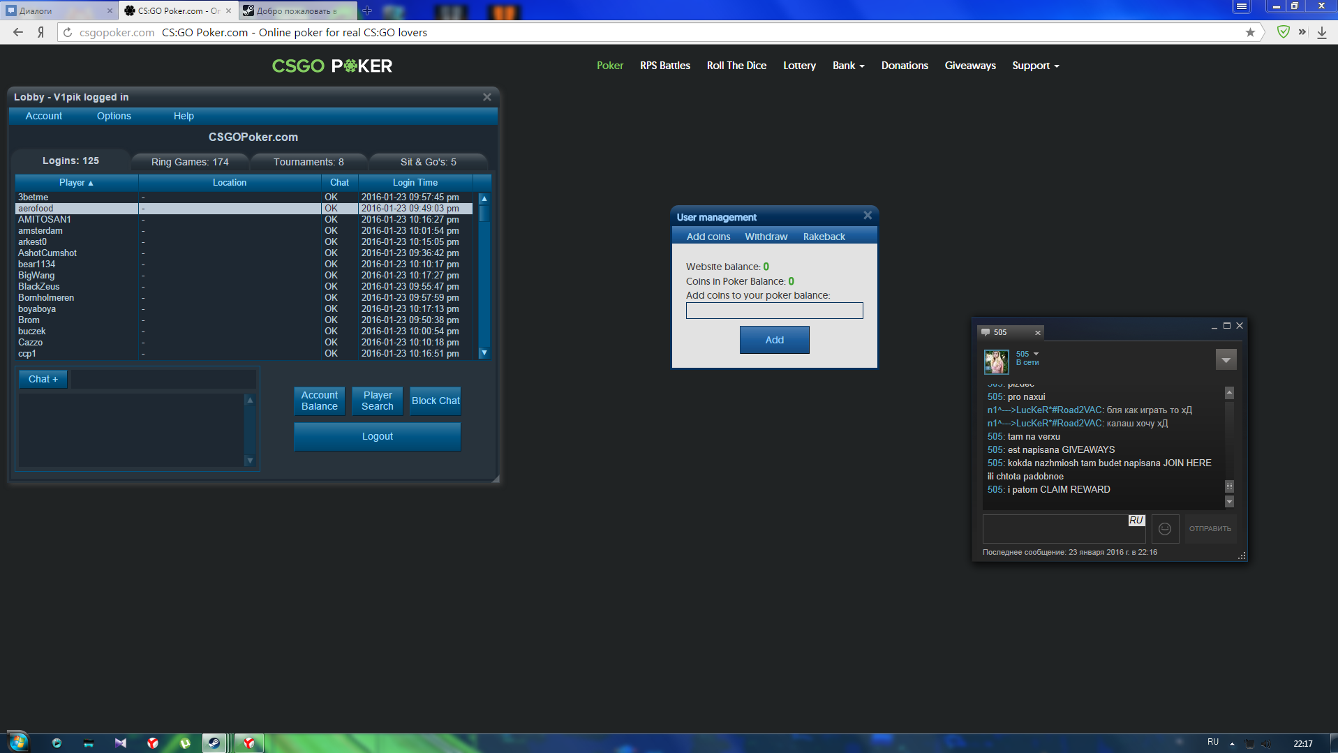
Task: Focus the Steam chat message input box
Action: click(x=1064, y=529)
